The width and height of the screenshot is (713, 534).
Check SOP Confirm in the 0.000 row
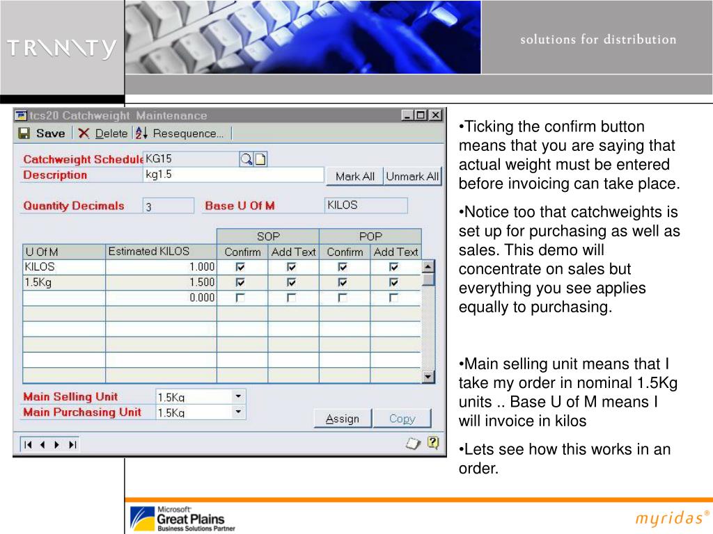pos(240,298)
